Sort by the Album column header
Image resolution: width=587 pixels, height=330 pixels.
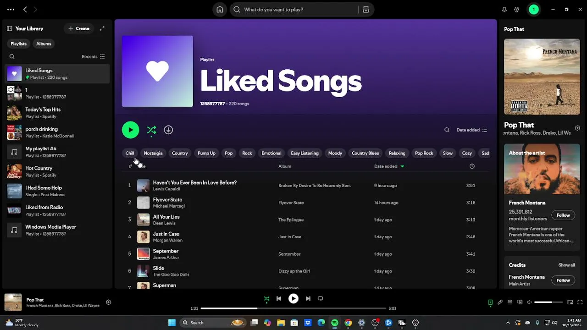(285, 166)
